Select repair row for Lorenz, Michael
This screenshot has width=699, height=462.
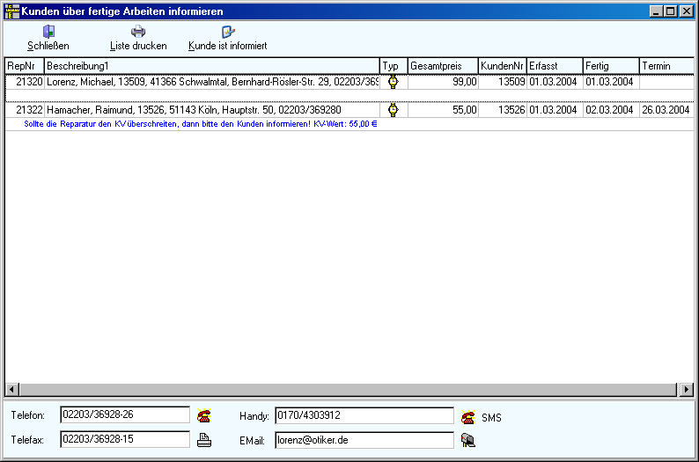pos(211,82)
